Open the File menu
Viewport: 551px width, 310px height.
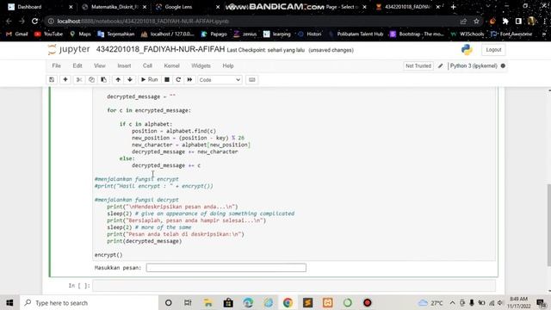[x=56, y=65]
